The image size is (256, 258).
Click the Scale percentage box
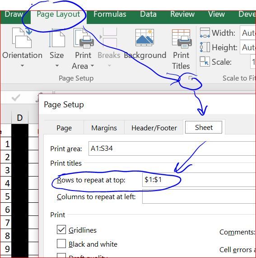253,62
